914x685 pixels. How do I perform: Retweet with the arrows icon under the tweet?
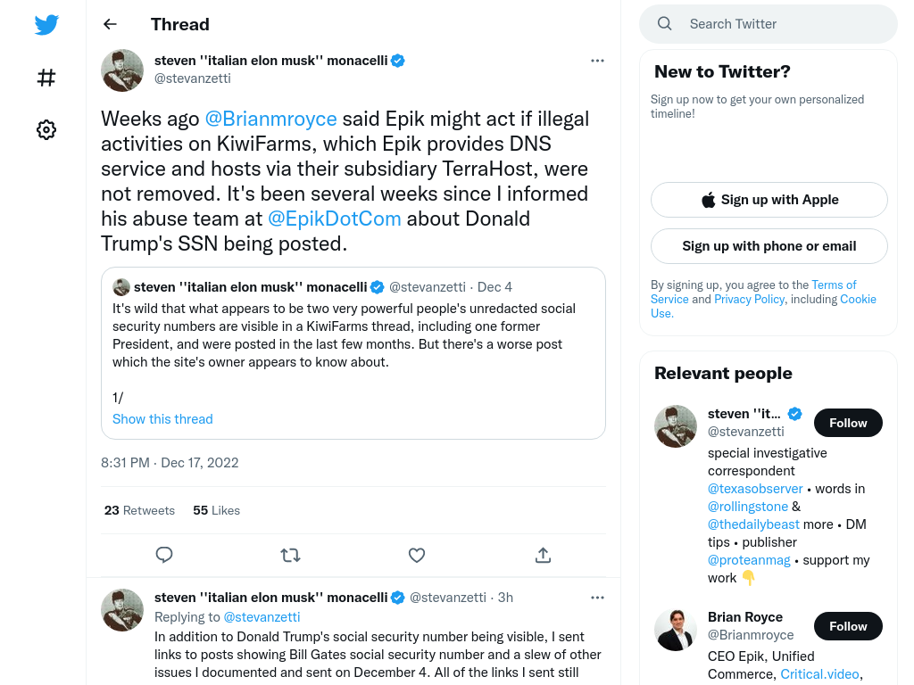290,555
